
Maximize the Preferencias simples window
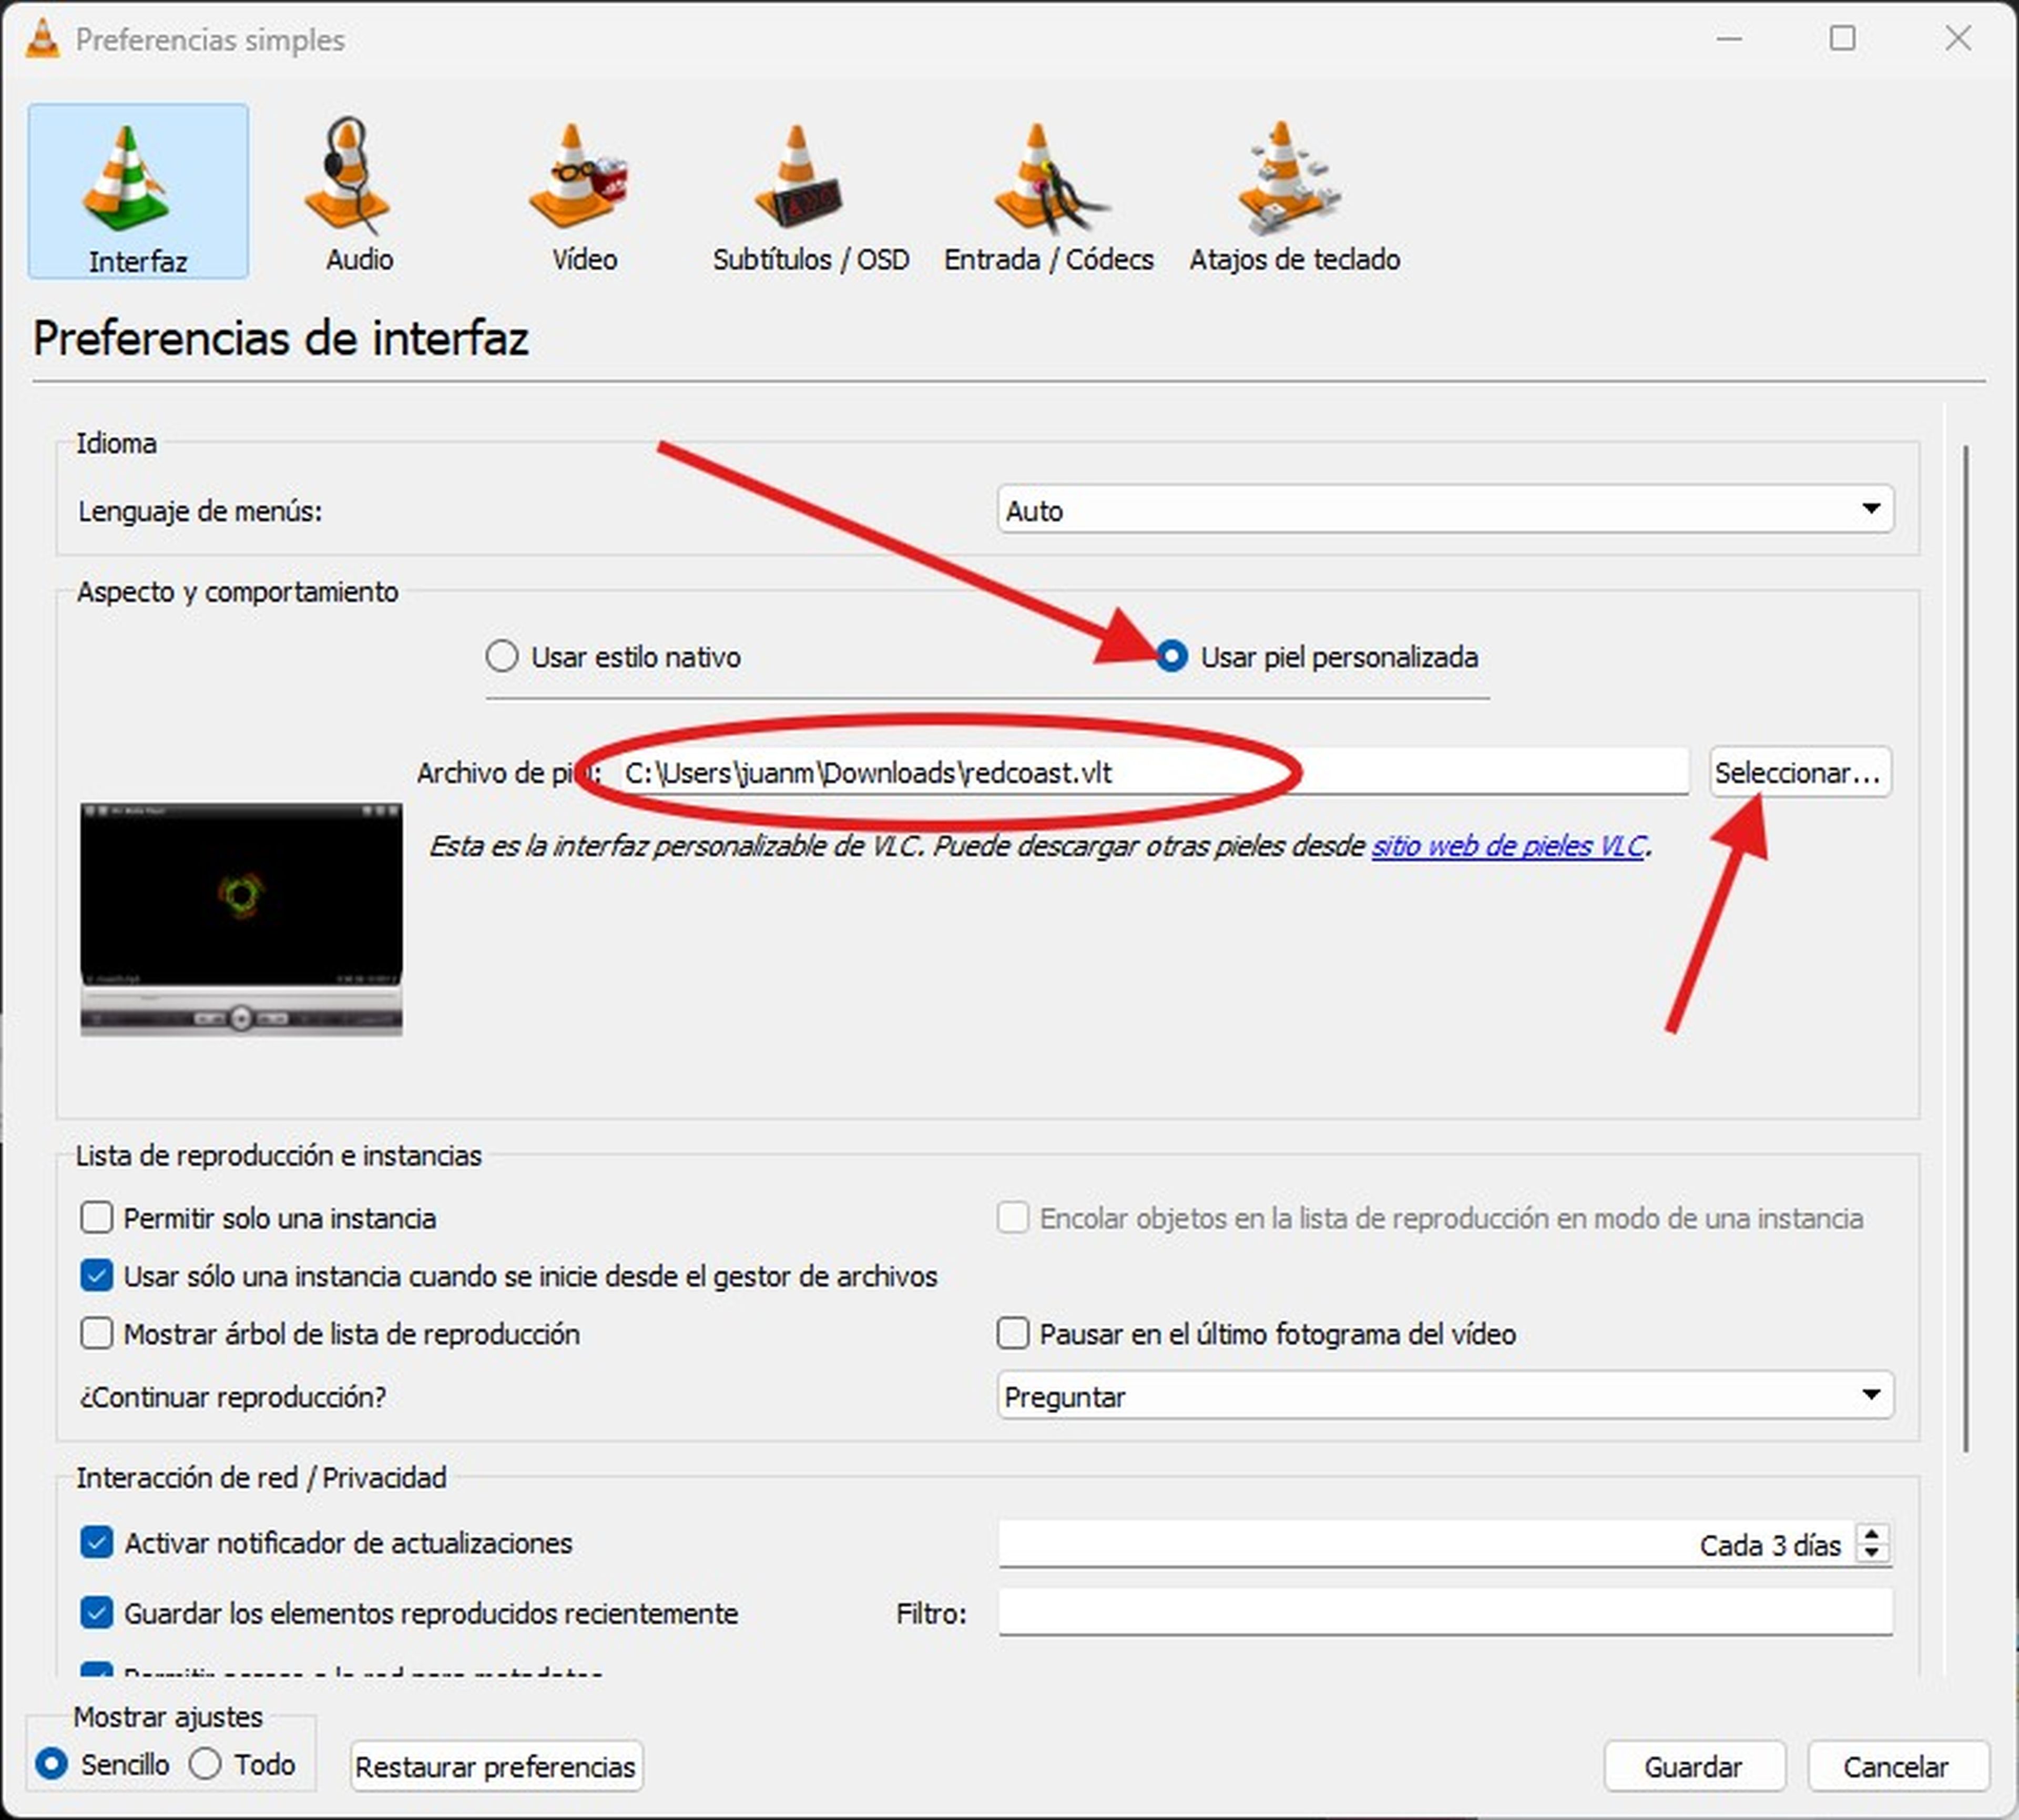(1842, 39)
